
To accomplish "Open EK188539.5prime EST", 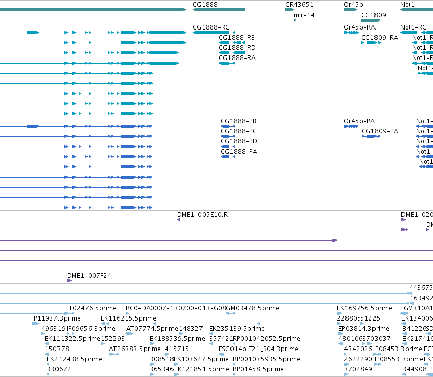I will click(x=177, y=339).
